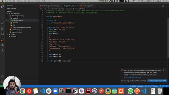Open TheTestingAcademyTest.java in Explorer
Viewport: 169px width, 95px height.
coord(22,27)
